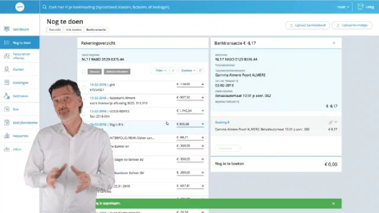379x213 pixels.
Task: Go to Overzicht breadcrumb
Action: click(55, 30)
